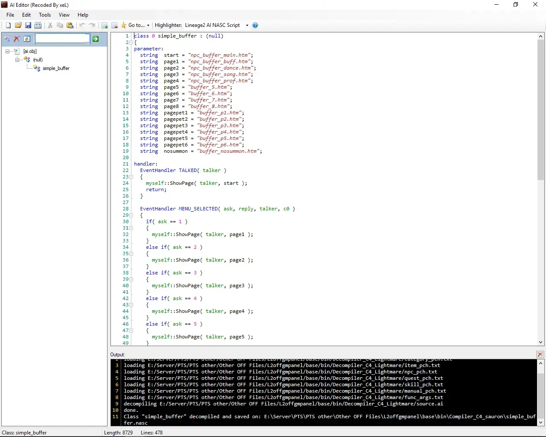Image resolution: width=546 pixels, height=437 pixels.
Task: Redo the action with the toolbar arrow
Action: pyautogui.click(x=92, y=25)
